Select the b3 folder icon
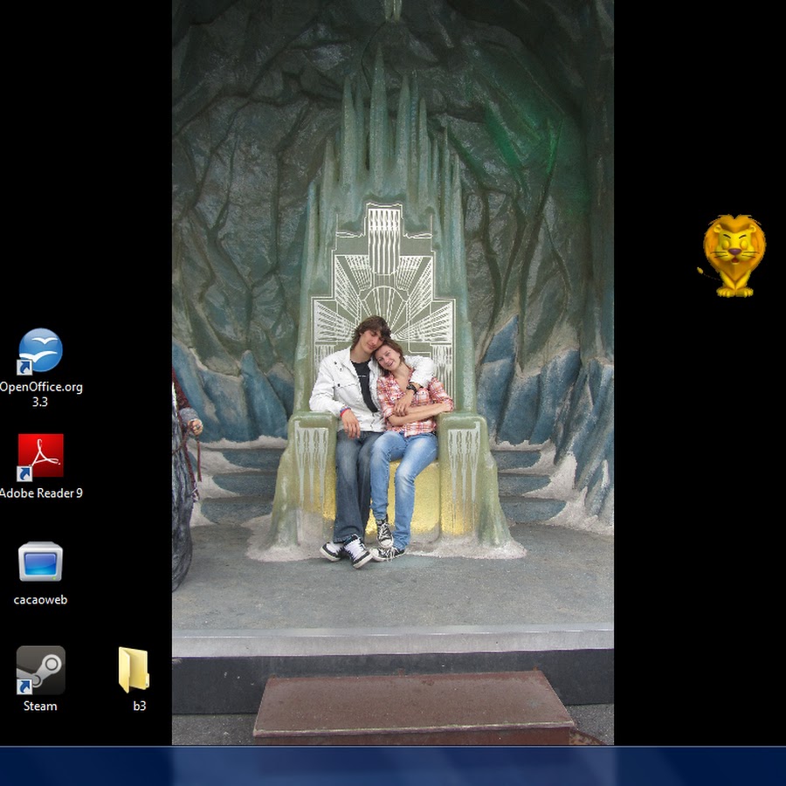Image resolution: width=786 pixels, height=786 pixels. [134, 670]
